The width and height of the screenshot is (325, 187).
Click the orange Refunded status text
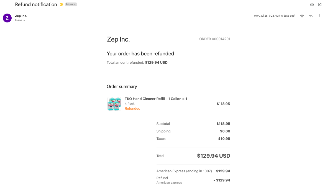tap(132, 108)
